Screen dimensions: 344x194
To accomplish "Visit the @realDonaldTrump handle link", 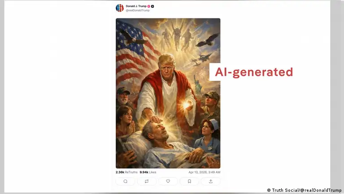I will 138,10.
